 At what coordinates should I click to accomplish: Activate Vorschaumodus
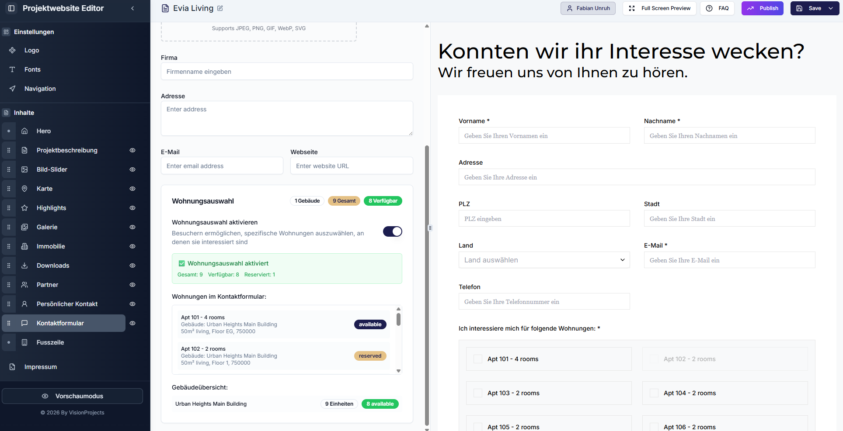(73, 396)
